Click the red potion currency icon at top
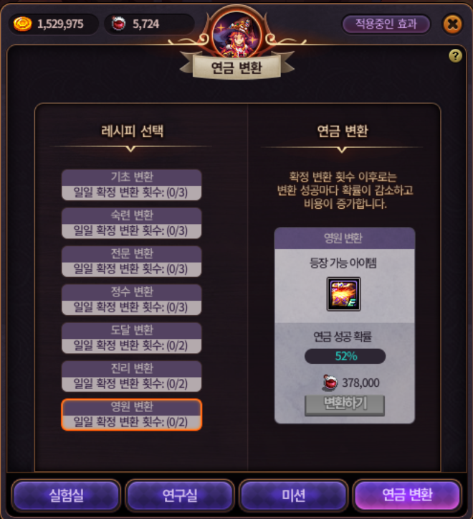The width and height of the screenshot is (473, 519). point(118,24)
